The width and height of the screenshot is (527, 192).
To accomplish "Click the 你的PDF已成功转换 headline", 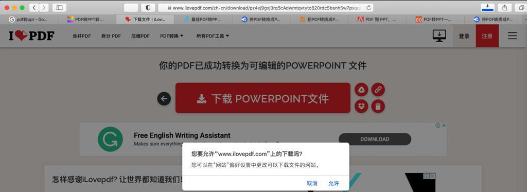I will click(x=263, y=65).
